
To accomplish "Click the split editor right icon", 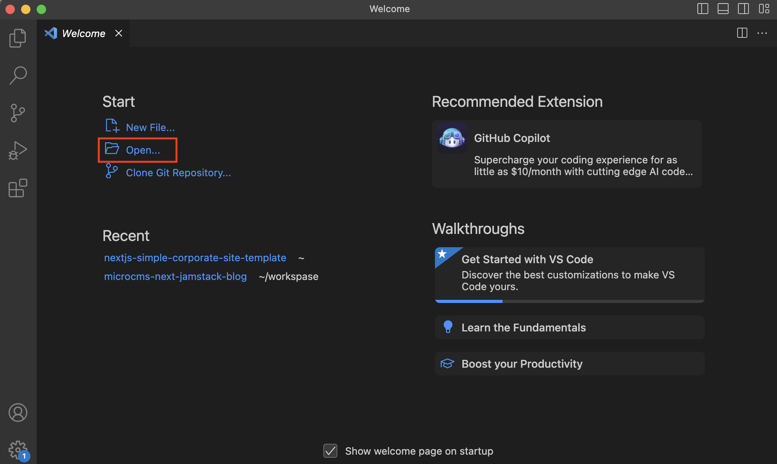I will pyautogui.click(x=742, y=33).
